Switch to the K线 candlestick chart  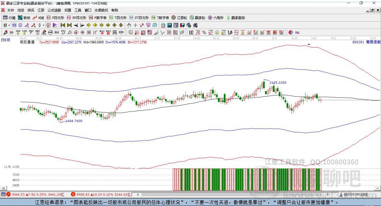pos(38,18)
